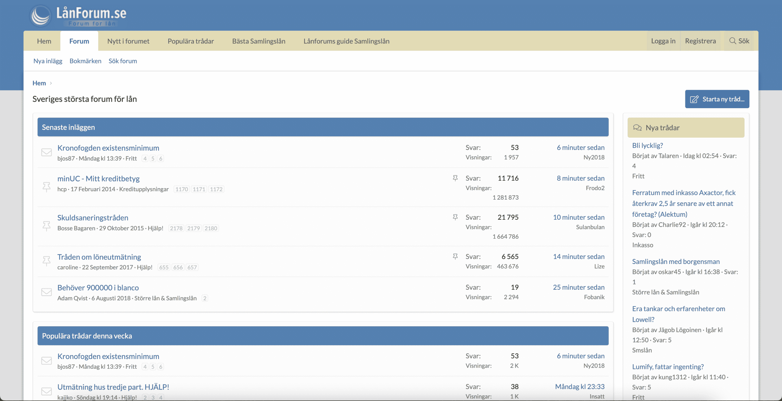Open Utmätning hus tredje part. HJÄLP! thread
Image resolution: width=782 pixels, height=401 pixels.
(x=113, y=387)
